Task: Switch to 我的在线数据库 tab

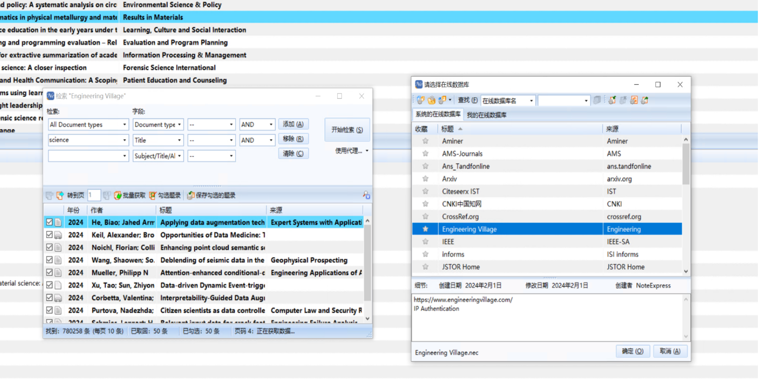Action: point(486,115)
